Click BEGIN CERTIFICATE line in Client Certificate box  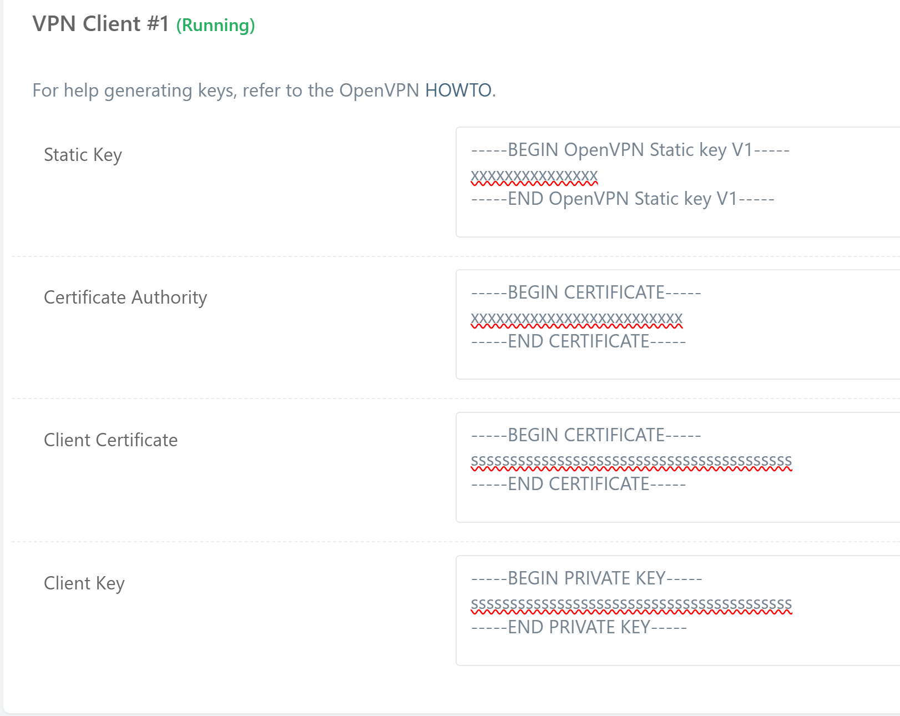click(x=586, y=435)
